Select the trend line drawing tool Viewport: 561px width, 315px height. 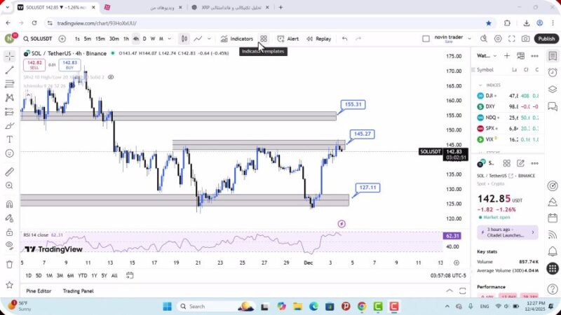9,70
